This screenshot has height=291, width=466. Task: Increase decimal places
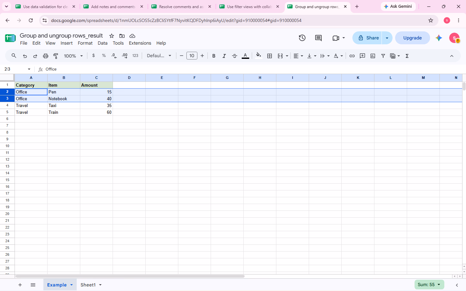tap(125, 56)
